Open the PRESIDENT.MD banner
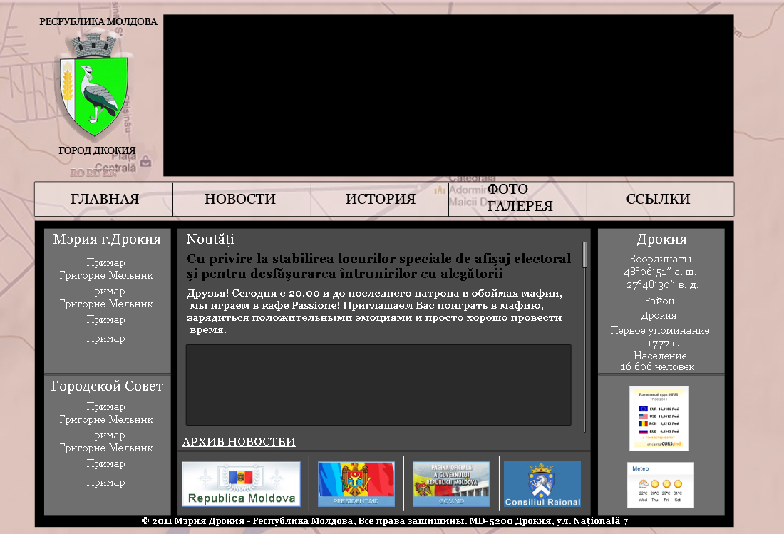 pos(356,483)
